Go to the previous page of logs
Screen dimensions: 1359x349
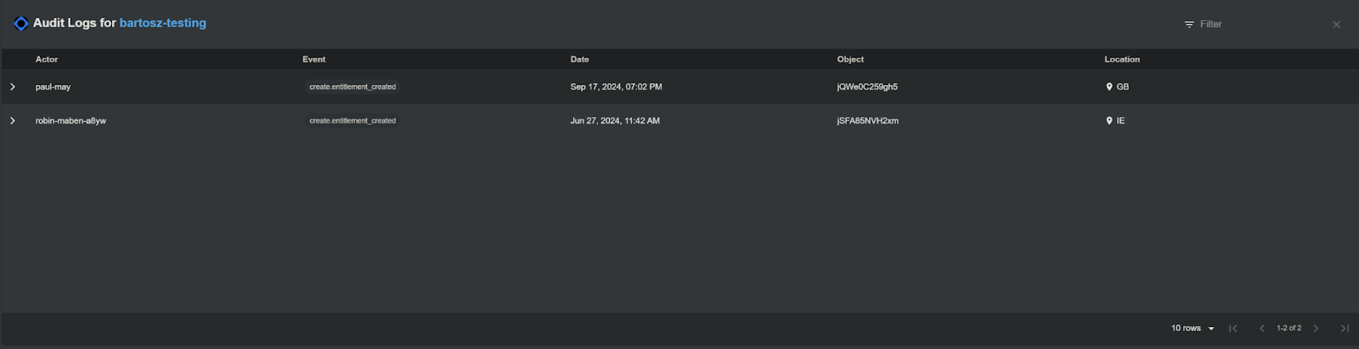1261,329
